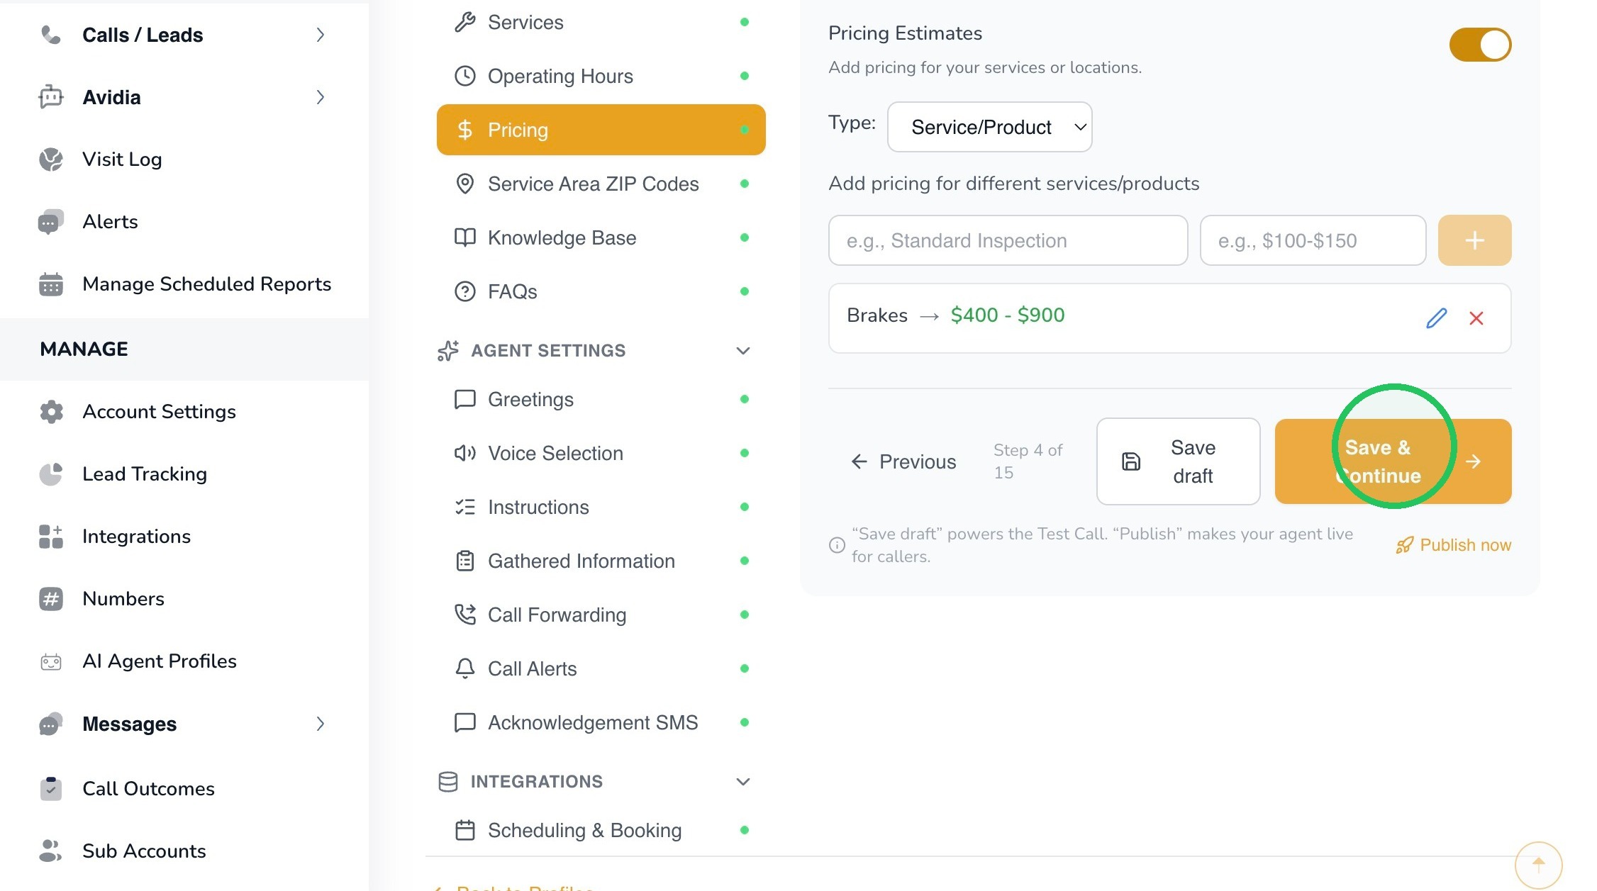Open FAQs step
1597x891 pixels.
[601, 291]
